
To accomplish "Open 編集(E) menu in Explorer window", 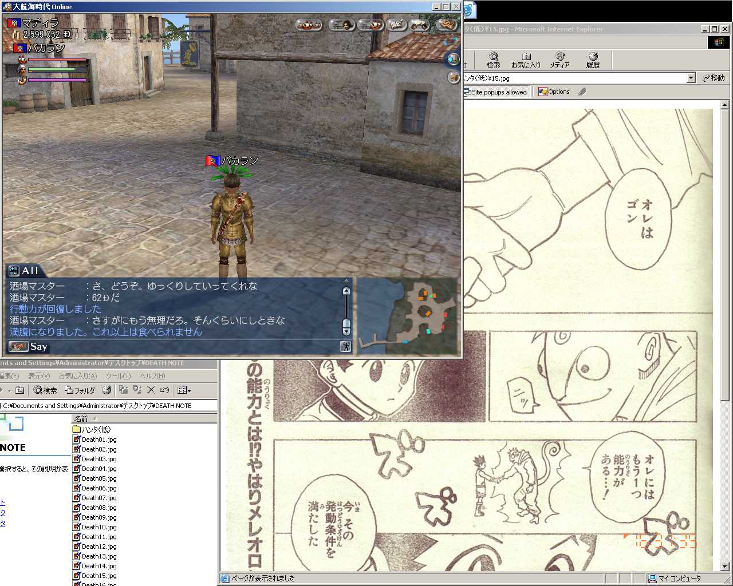I will (x=9, y=376).
